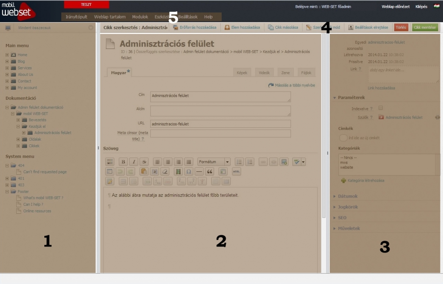
Task: Collapse the Paraméterek section
Action: (352, 97)
